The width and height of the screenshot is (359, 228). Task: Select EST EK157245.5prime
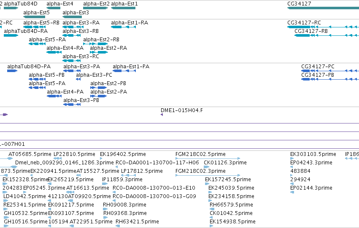(207, 184)
